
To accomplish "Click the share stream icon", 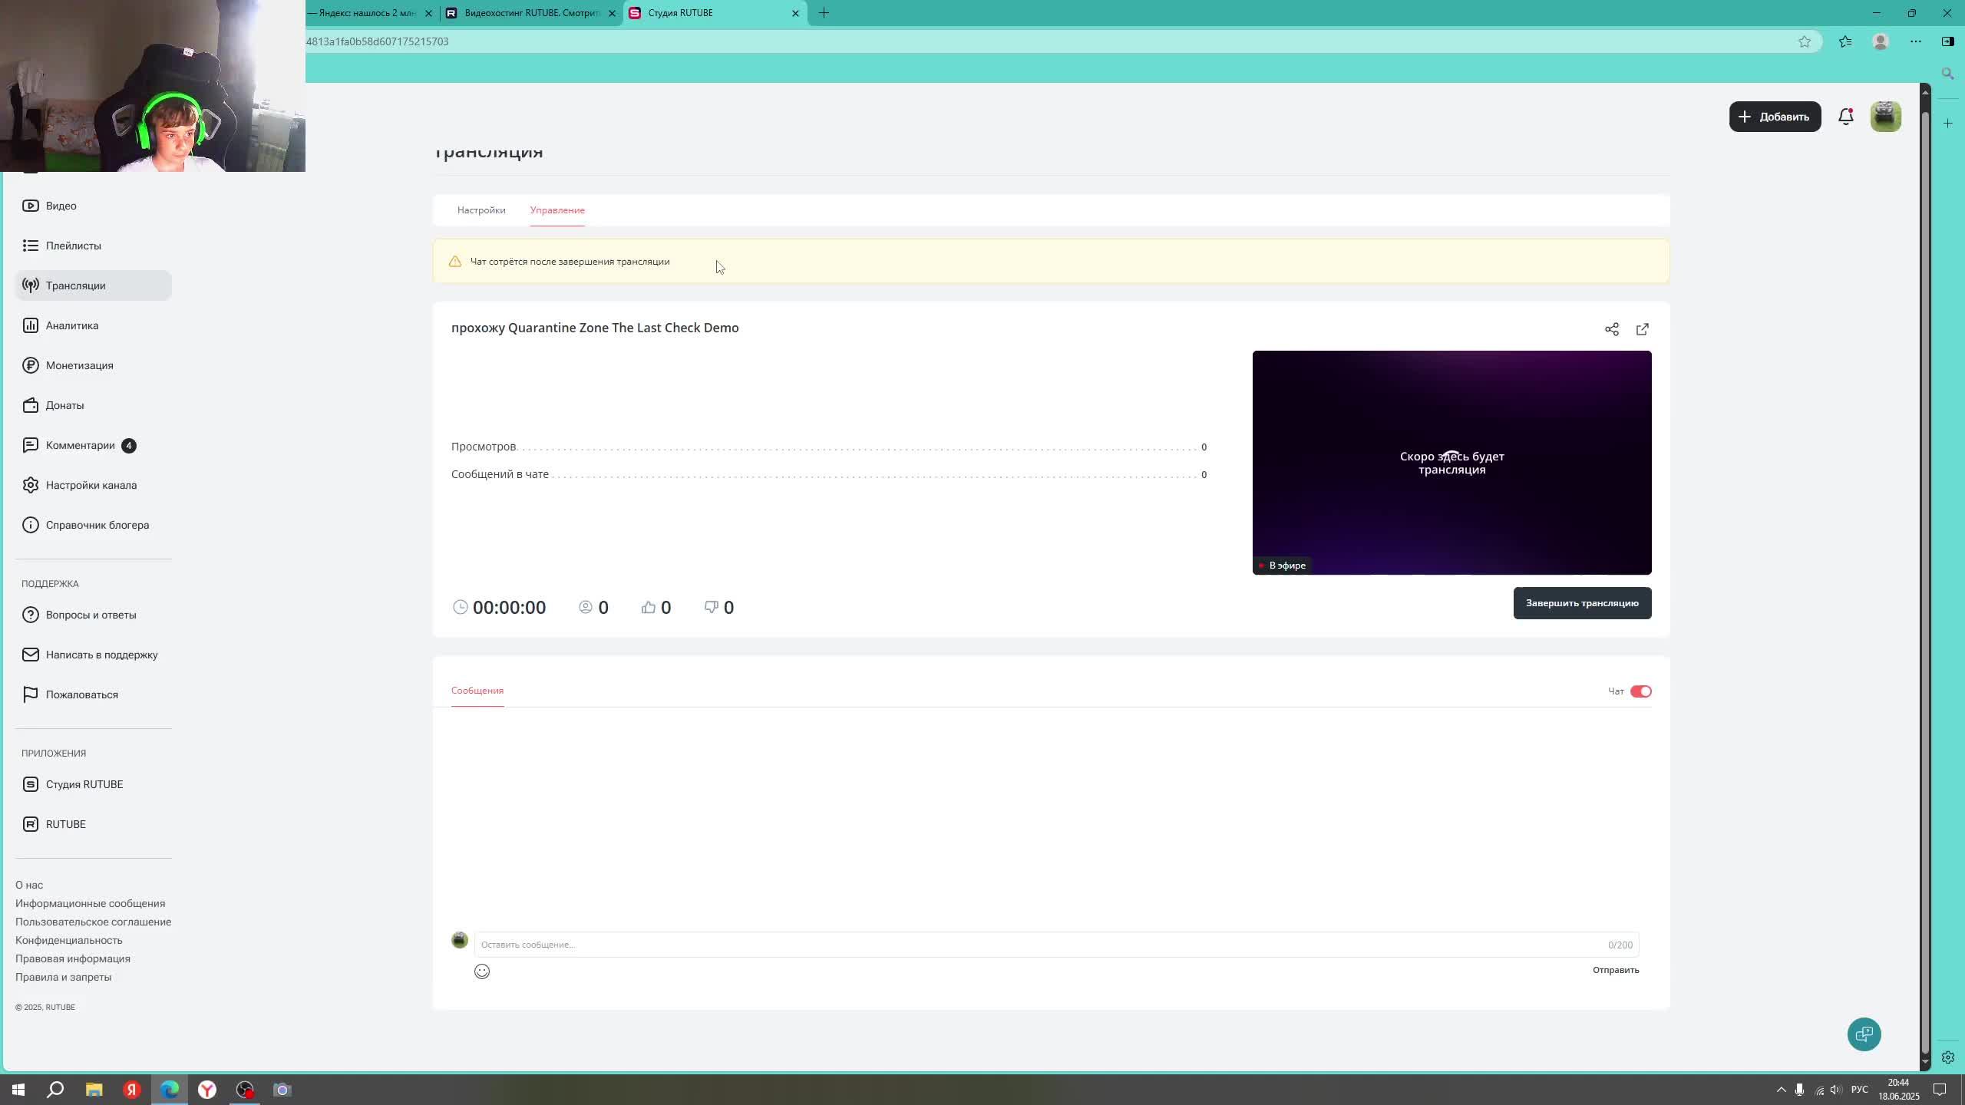I will (x=1612, y=329).
